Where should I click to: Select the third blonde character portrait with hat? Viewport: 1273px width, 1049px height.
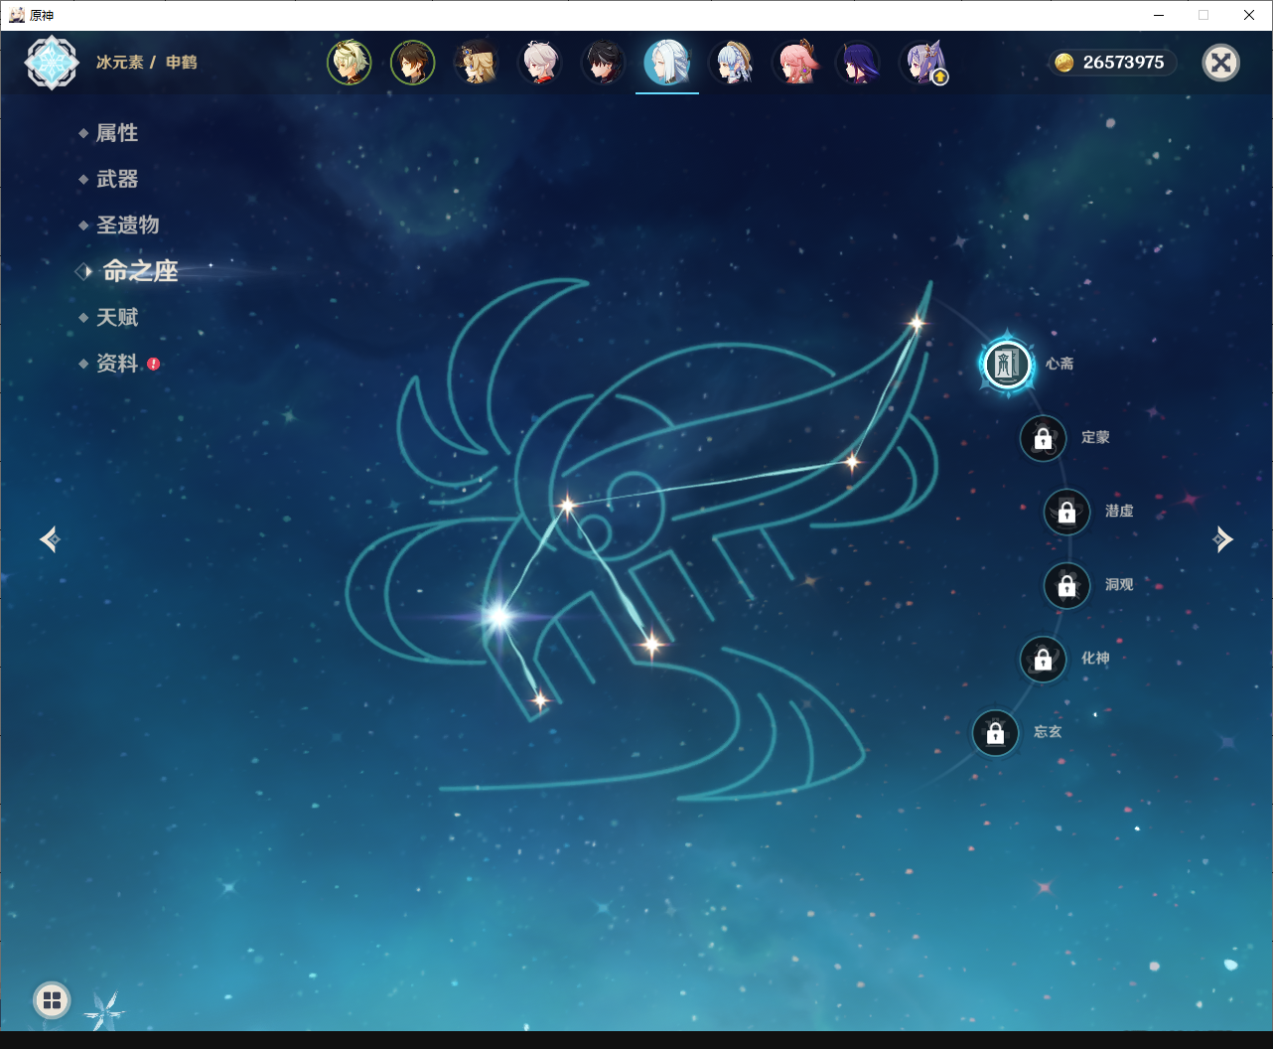coord(476,63)
